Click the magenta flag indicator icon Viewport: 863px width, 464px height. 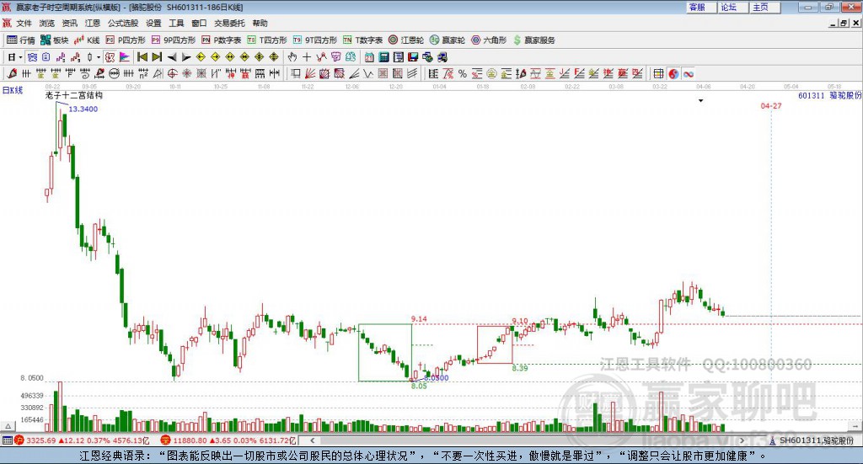pos(125,57)
